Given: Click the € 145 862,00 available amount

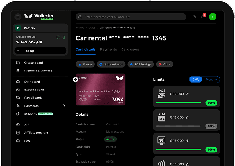Looking at the screenshot, I should pos(29,42).
